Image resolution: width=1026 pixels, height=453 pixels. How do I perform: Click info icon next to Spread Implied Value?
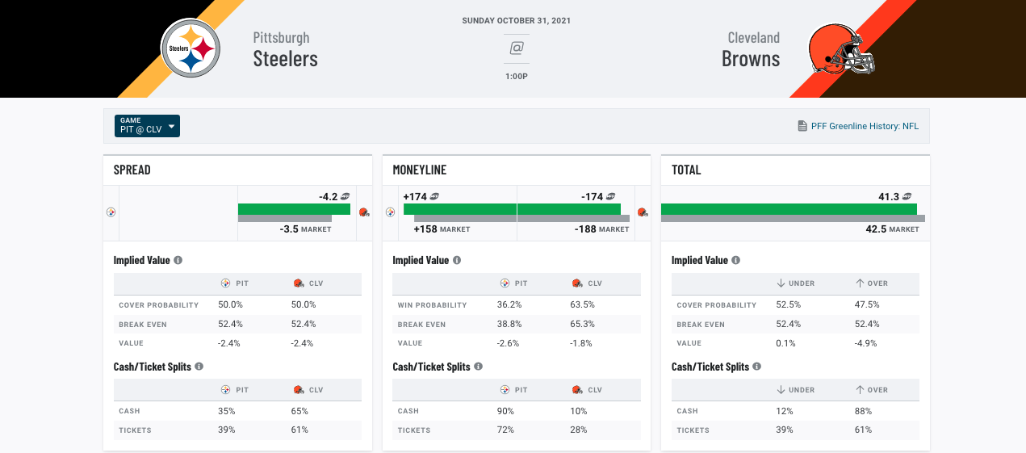tap(178, 261)
